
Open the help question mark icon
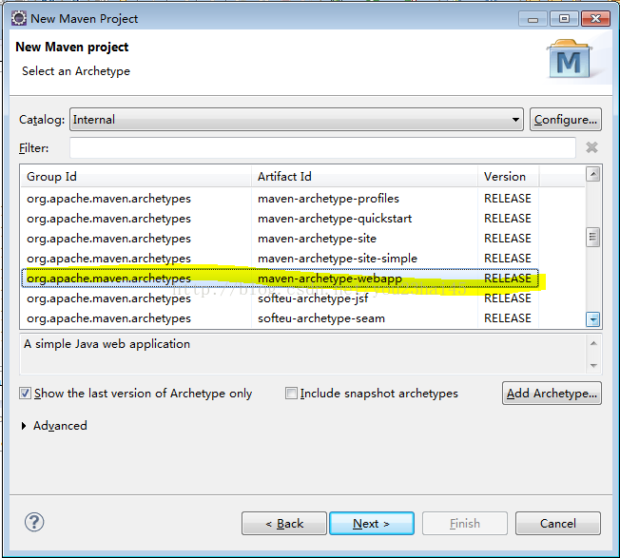click(34, 522)
